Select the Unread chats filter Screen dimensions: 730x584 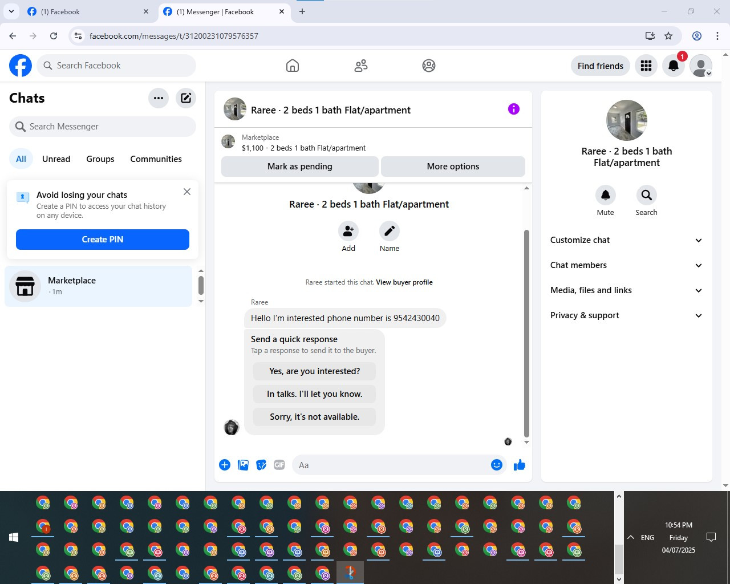pos(56,159)
